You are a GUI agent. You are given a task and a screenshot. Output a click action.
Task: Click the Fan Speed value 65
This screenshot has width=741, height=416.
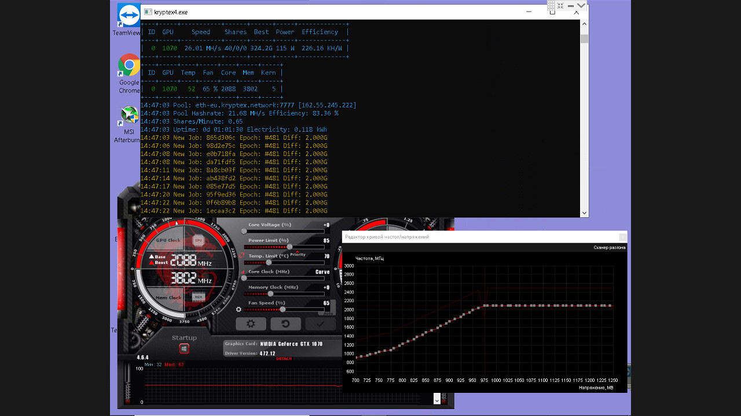(x=327, y=303)
